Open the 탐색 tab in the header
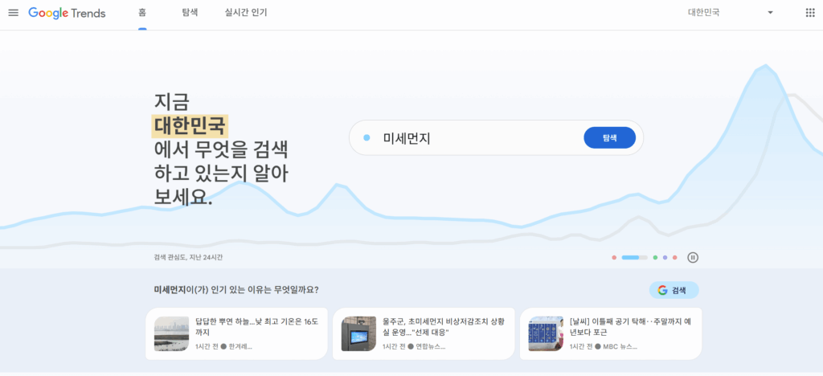 pos(190,13)
